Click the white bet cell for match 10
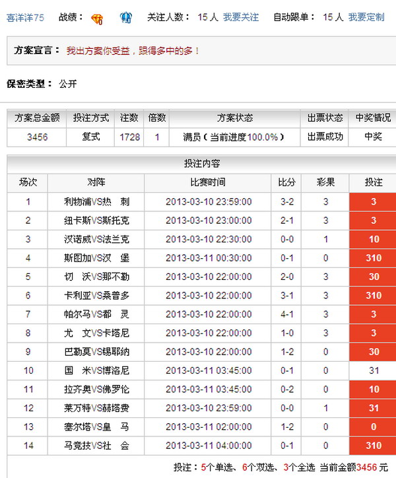 coord(373,370)
